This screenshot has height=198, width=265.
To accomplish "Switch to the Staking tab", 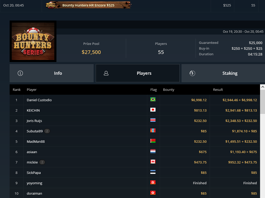I will (223, 73).
